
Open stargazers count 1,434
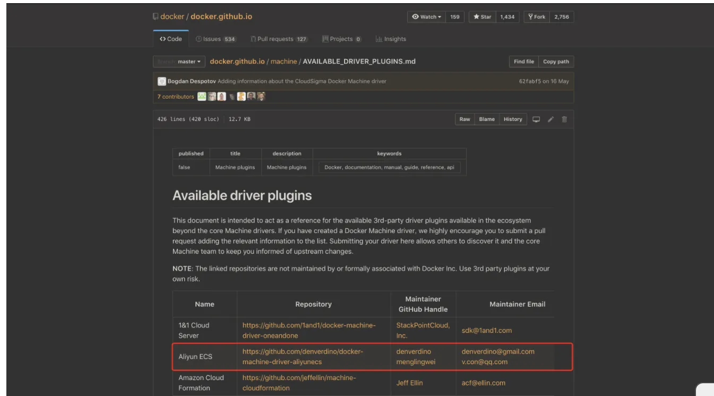[x=507, y=17]
